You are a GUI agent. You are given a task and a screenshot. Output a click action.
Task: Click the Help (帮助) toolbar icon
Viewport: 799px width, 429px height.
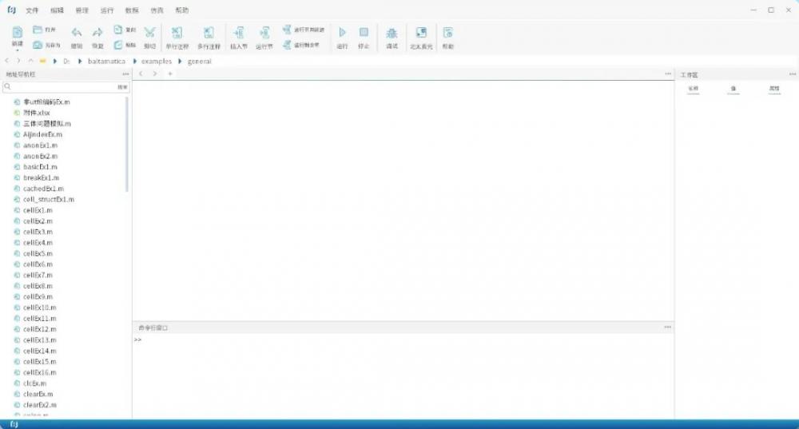[x=447, y=33]
